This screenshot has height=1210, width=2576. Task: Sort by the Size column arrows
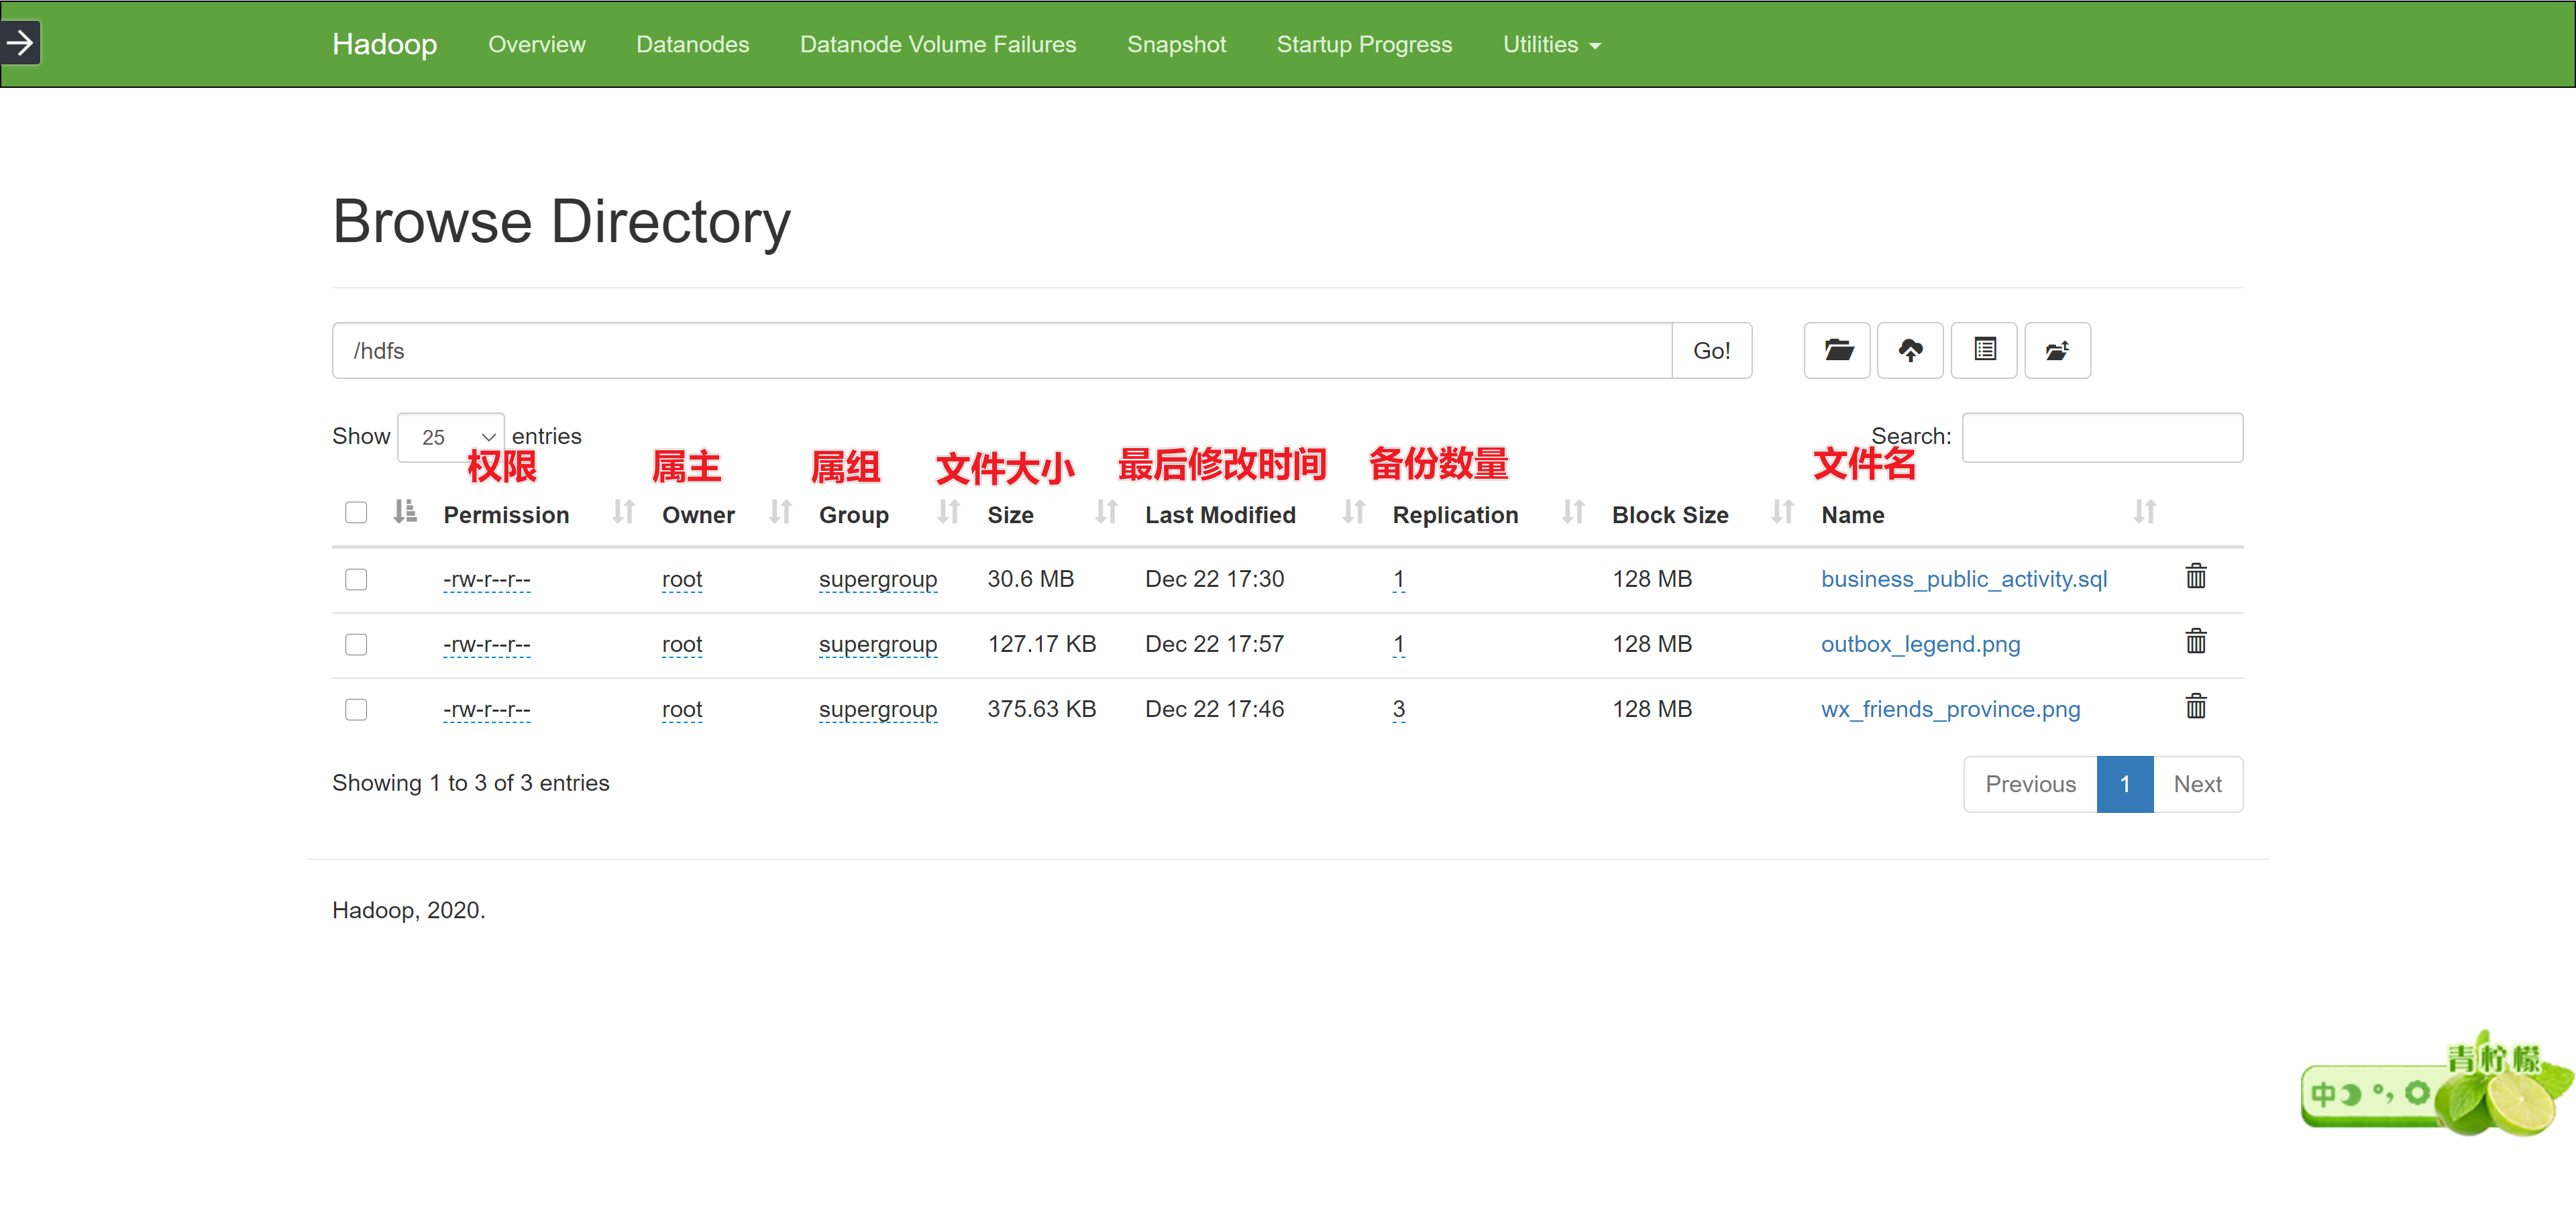[1106, 513]
